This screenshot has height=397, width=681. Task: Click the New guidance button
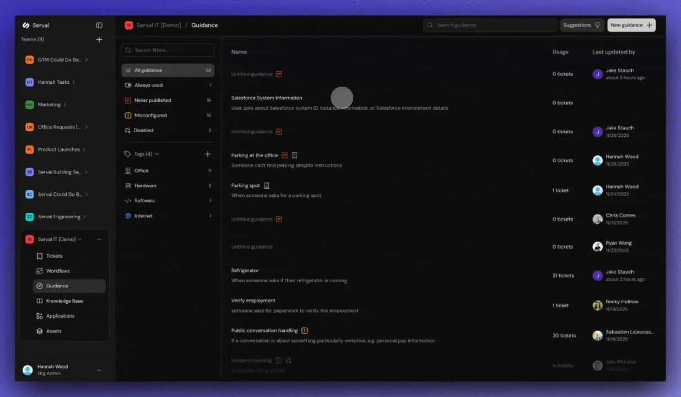pos(631,25)
